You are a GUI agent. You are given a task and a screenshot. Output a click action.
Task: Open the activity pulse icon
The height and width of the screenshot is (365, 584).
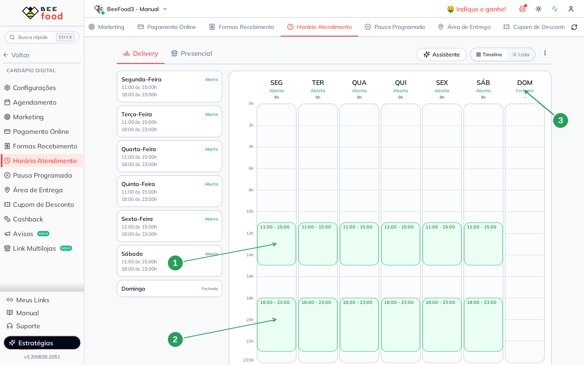click(x=555, y=9)
